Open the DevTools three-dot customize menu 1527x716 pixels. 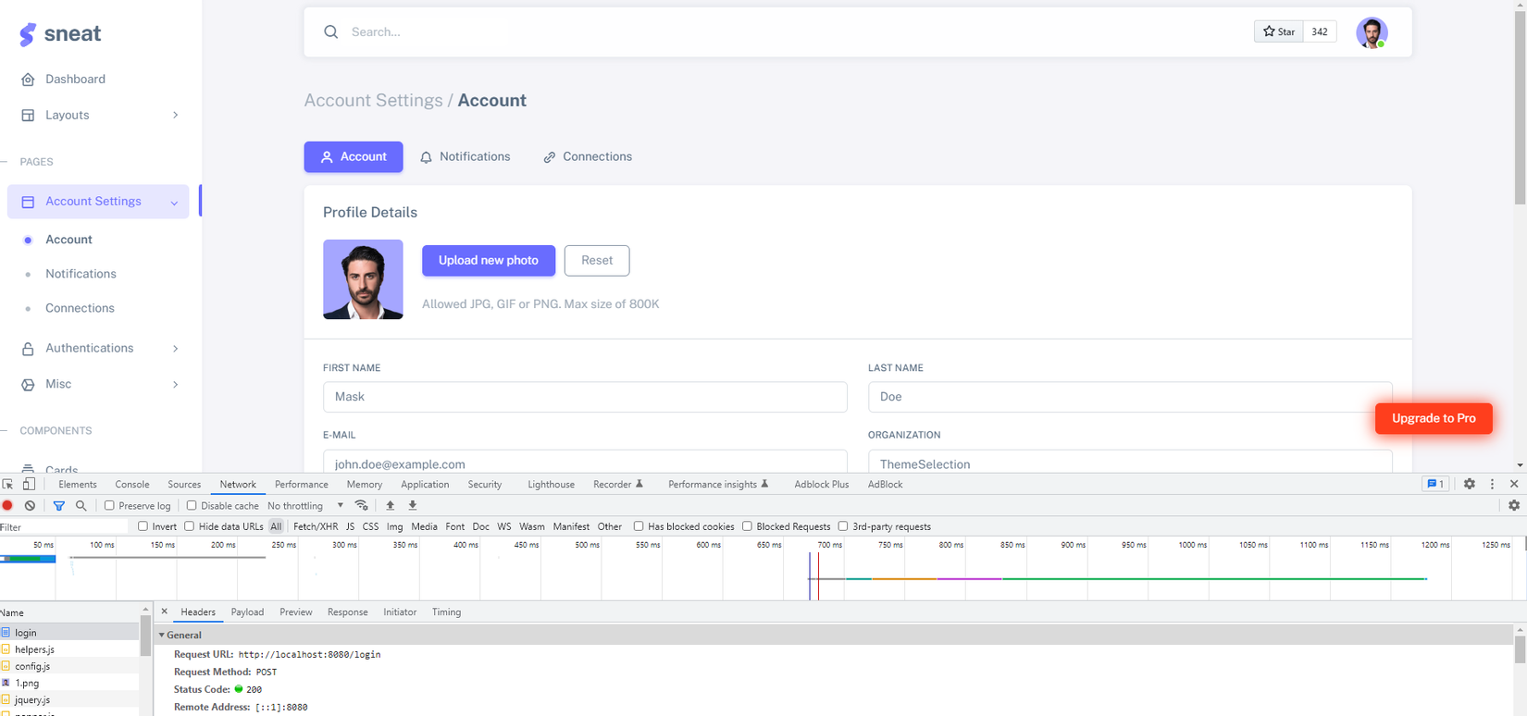point(1492,484)
